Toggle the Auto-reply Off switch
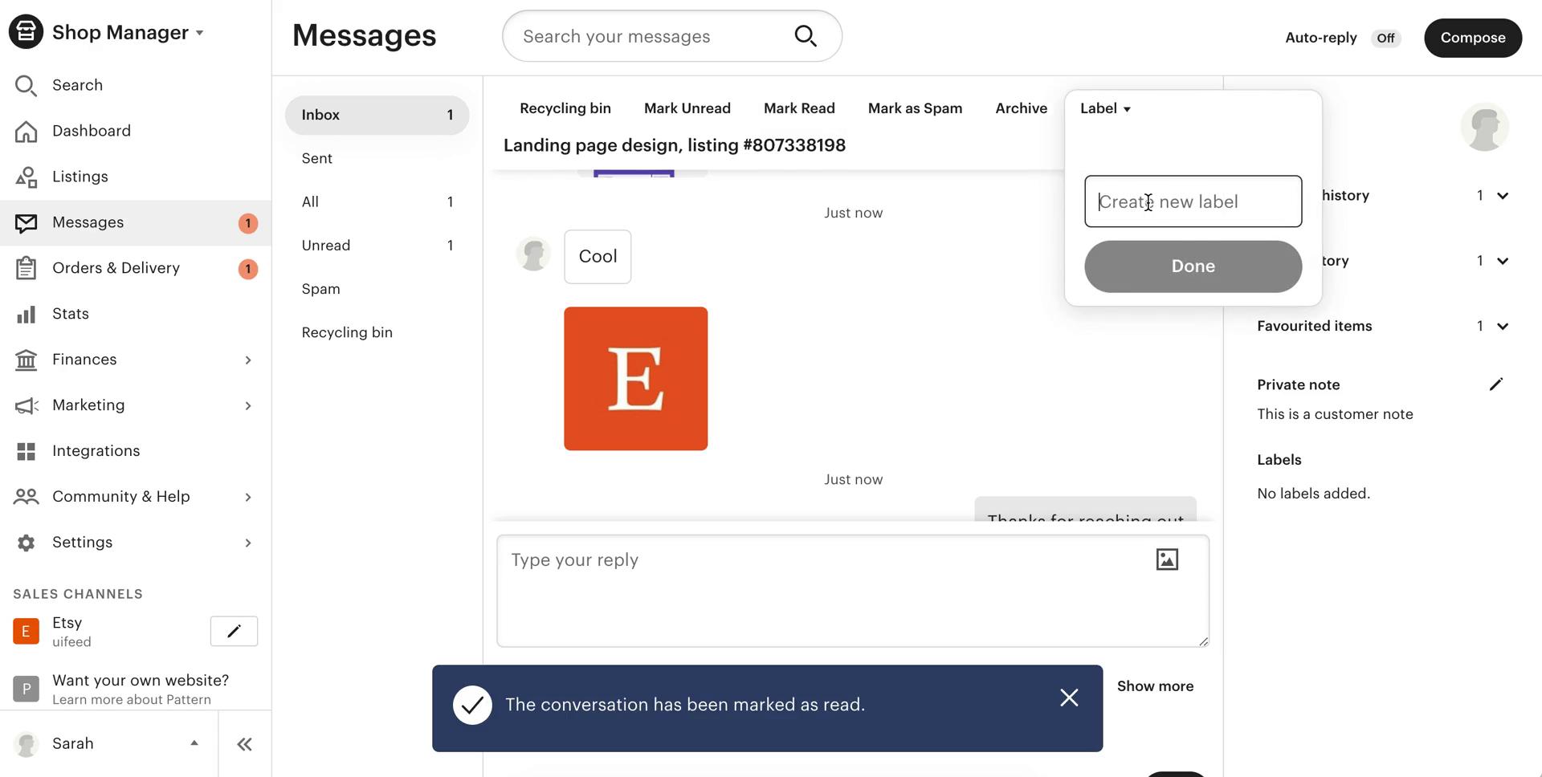Screen dimensions: 1542x777 [1385, 38]
